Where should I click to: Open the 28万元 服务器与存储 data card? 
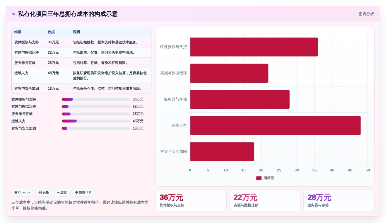pyautogui.click(x=339, y=200)
